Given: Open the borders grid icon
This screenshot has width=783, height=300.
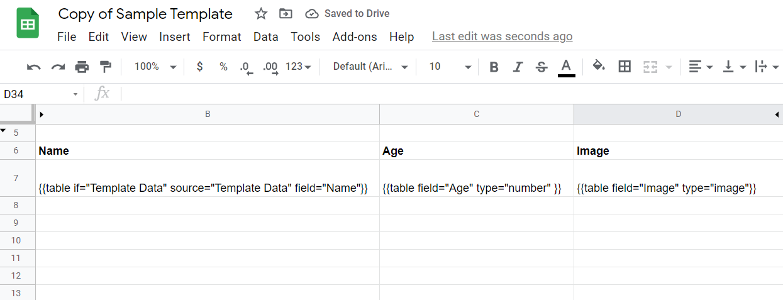Looking at the screenshot, I should coord(625,67).
